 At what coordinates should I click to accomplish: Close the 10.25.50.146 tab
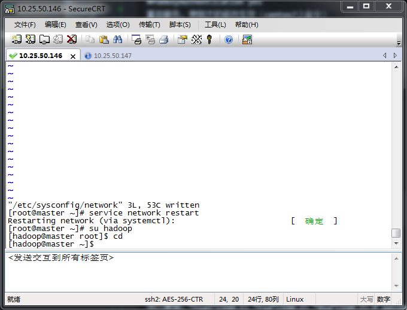73,56
